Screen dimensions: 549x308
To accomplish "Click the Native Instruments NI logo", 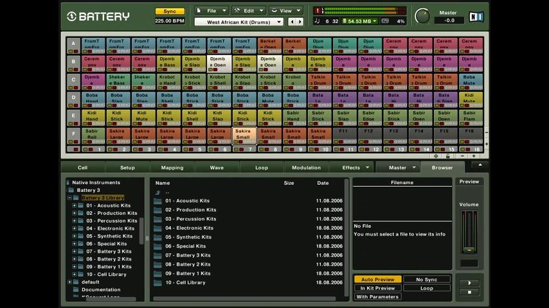I will (x=476, y=17).
